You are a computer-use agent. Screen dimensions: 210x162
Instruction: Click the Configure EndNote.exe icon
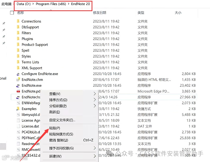[x=18, y=74]
